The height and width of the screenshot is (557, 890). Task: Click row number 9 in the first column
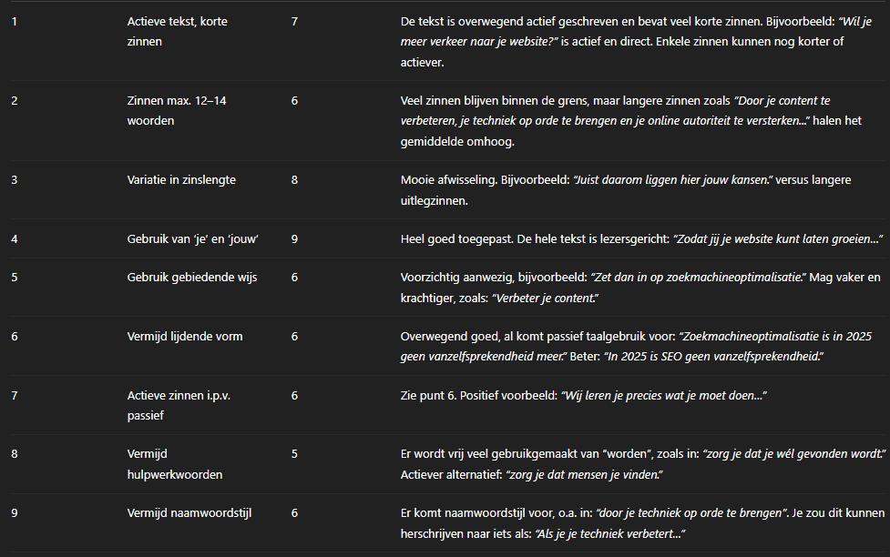[x=15, y=513]
